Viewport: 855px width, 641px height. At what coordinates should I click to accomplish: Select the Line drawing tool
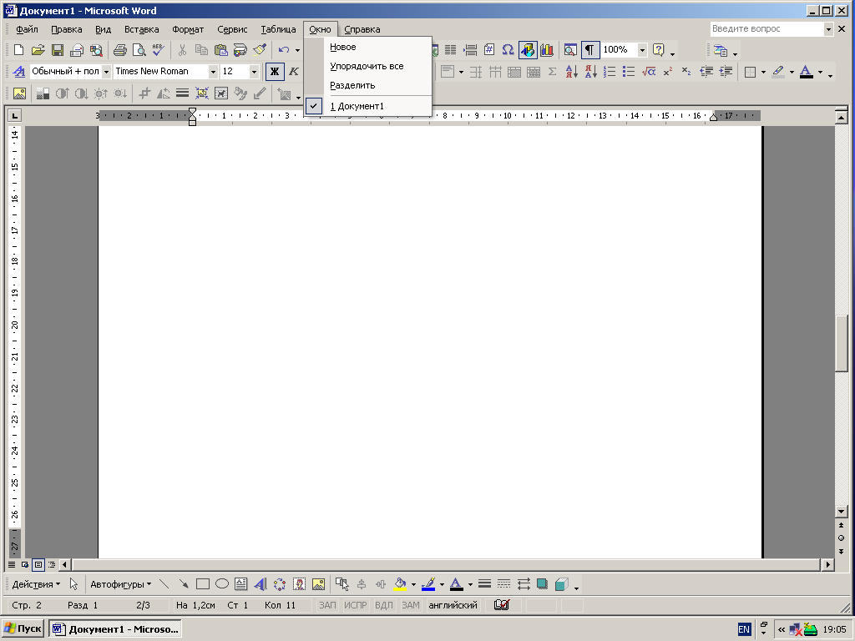click(164, 584)
